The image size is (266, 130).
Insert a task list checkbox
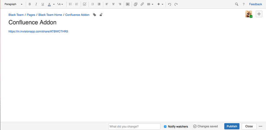coord(84,4)
